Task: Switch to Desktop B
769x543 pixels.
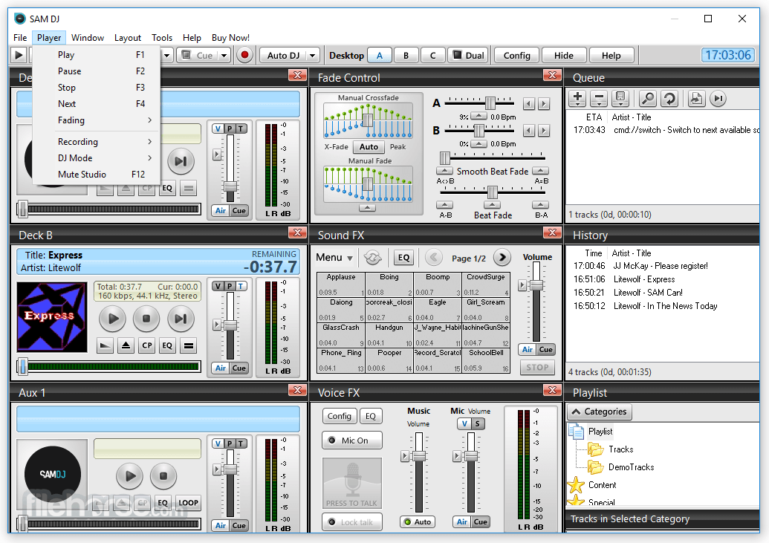Action: [x=406, y=56]
